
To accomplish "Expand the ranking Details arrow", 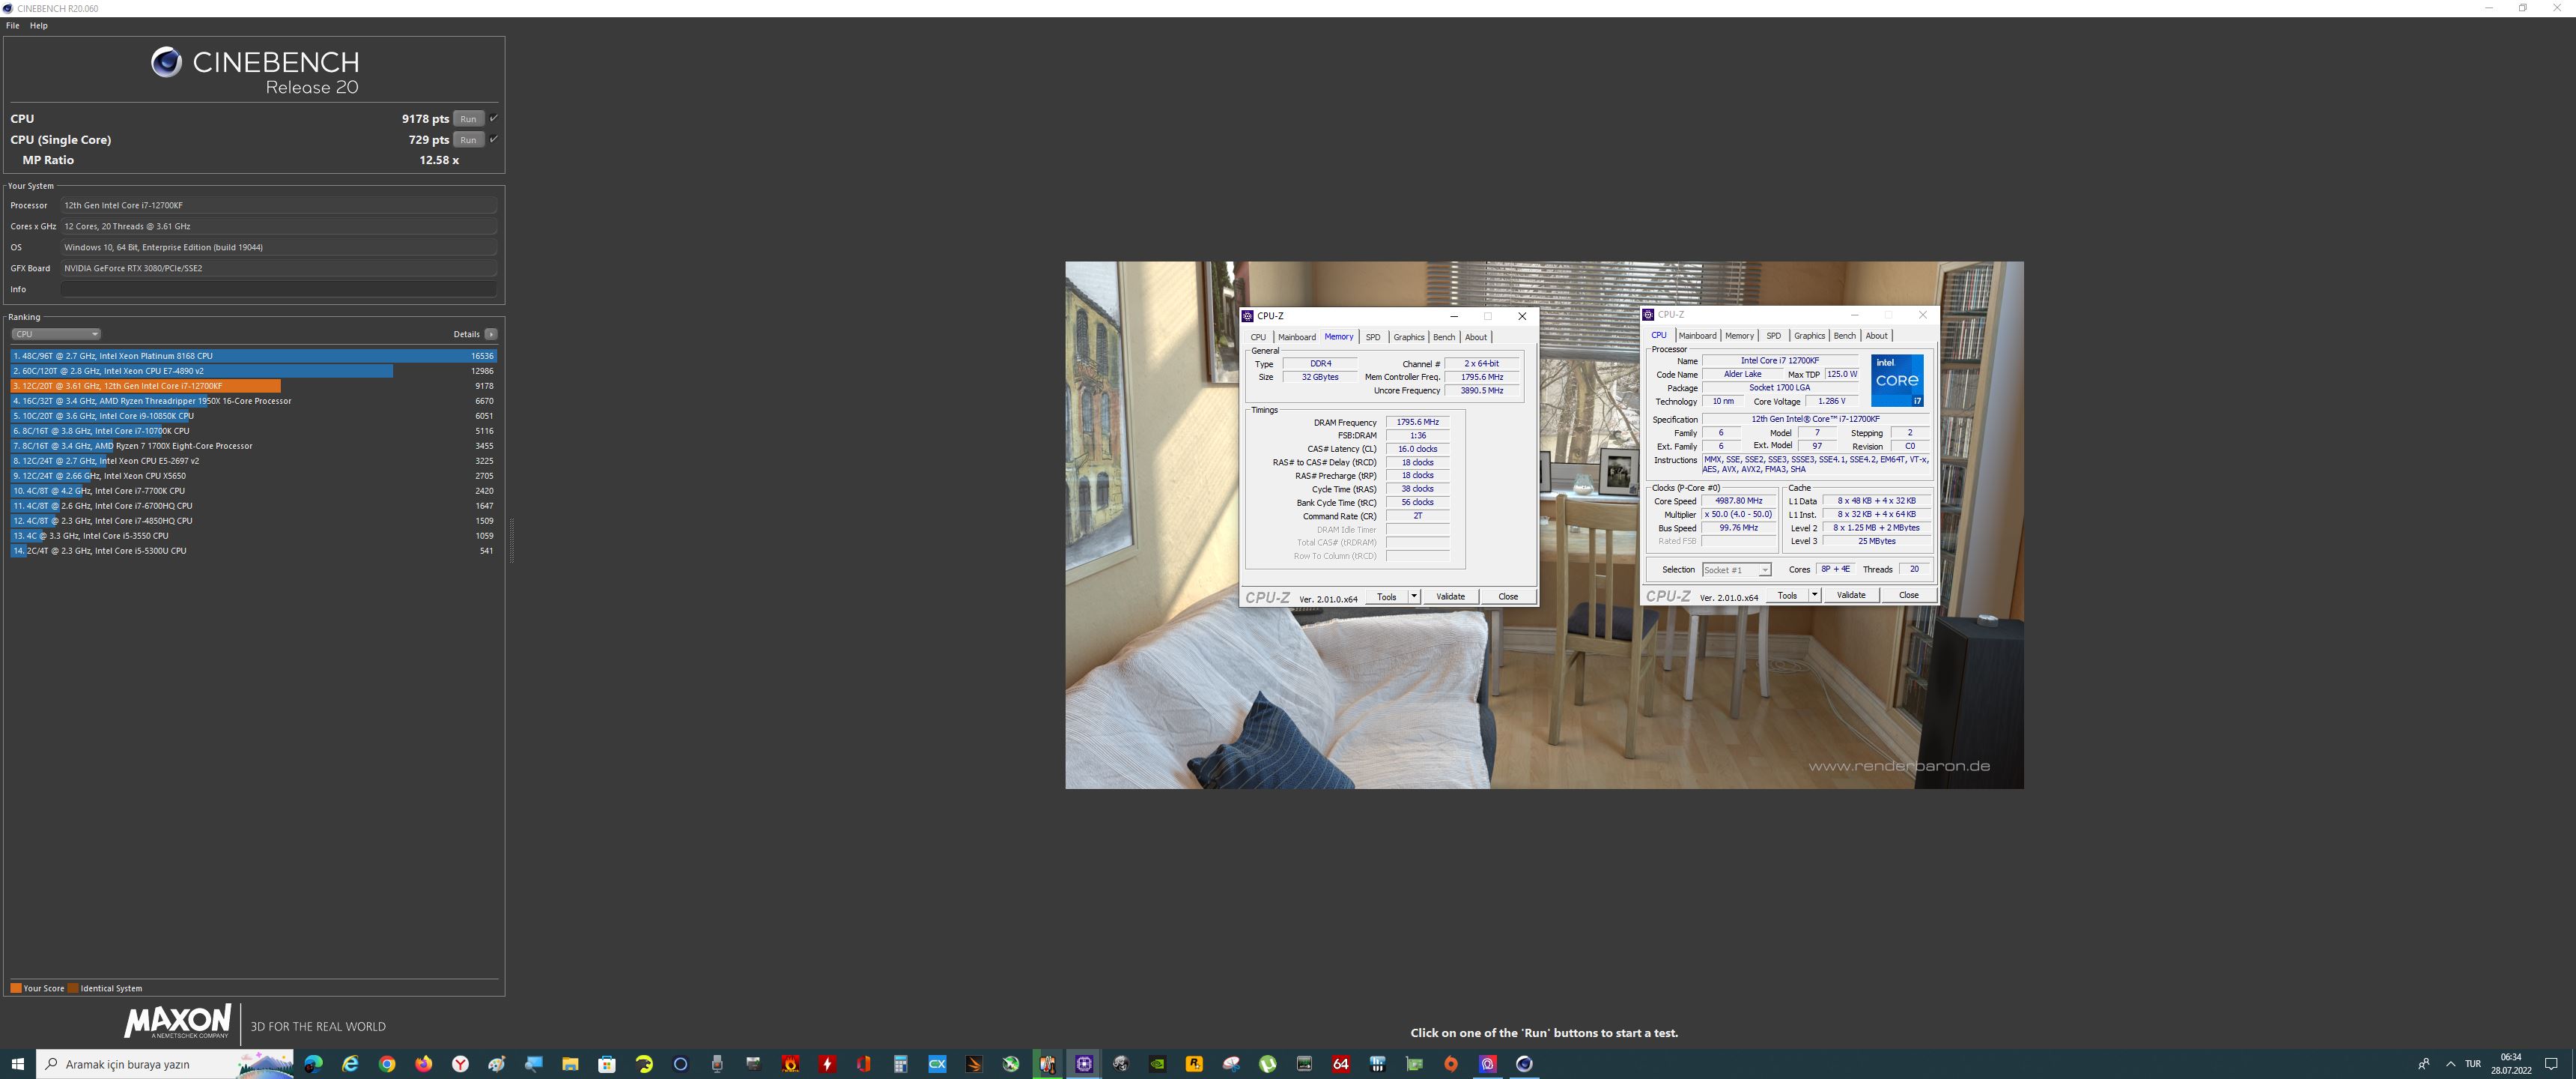I will pyautogui.click(x=491, y=334).
